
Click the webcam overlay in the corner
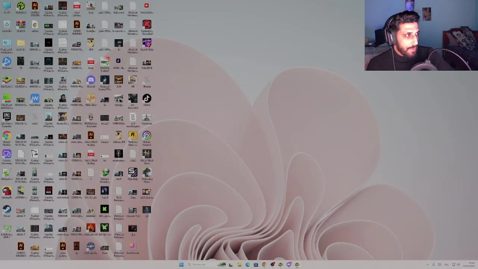point(421,35)
